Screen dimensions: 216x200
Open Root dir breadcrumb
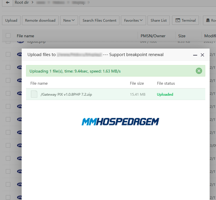click(22, 3)
